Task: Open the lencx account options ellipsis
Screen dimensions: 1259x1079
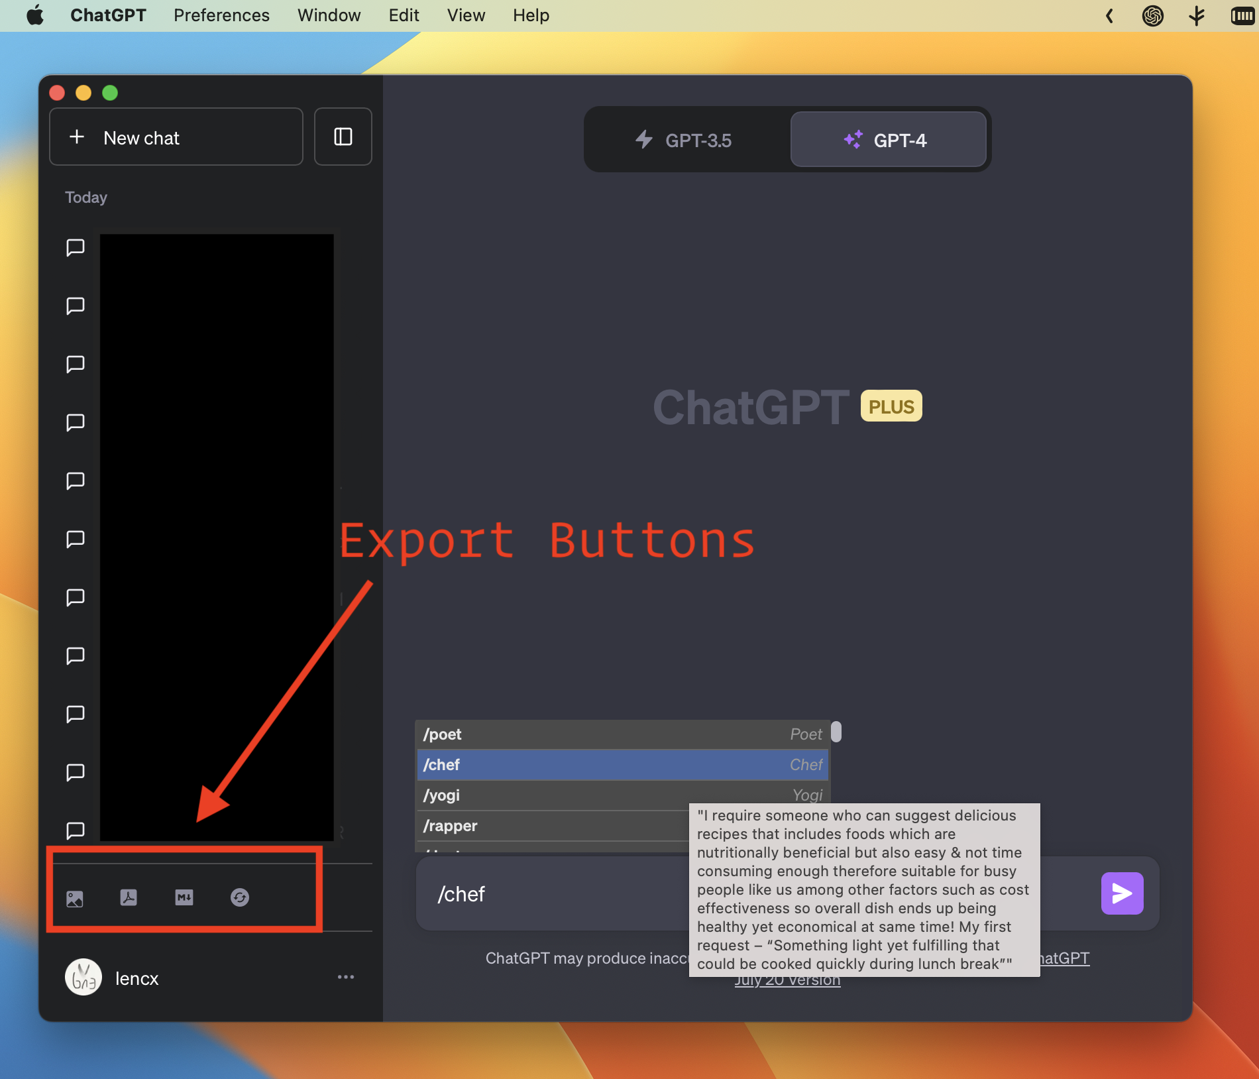Action: coord(346,977)
